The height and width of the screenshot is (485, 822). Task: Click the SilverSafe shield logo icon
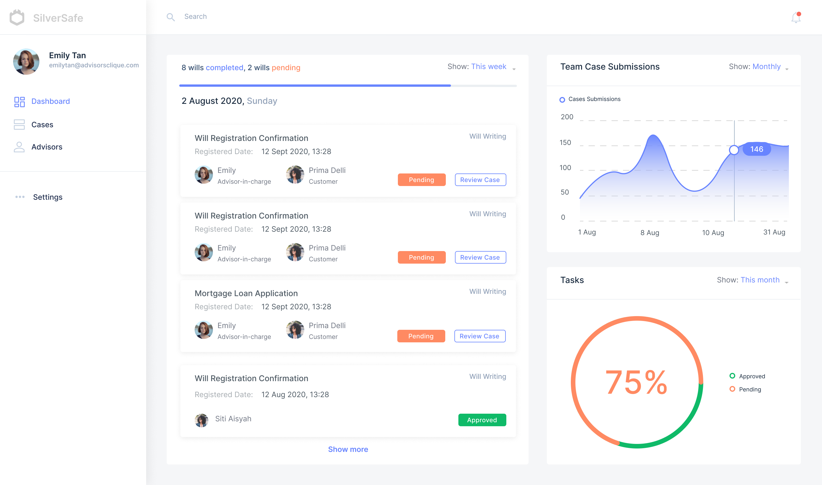pos(17,17)
